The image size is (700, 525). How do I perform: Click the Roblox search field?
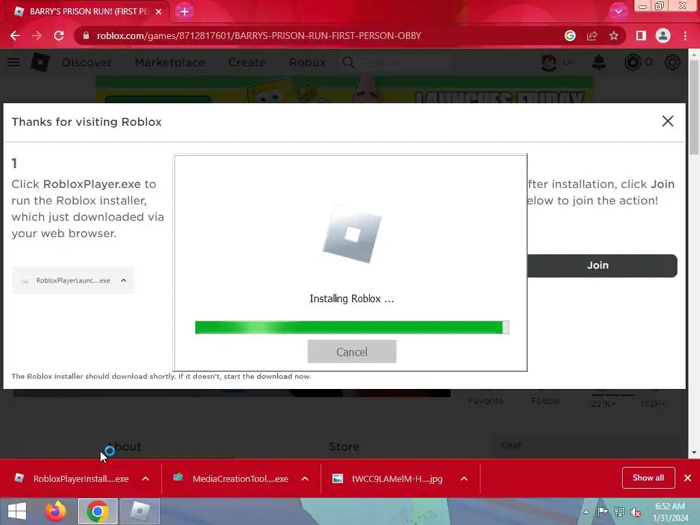[x=396, y=62]
